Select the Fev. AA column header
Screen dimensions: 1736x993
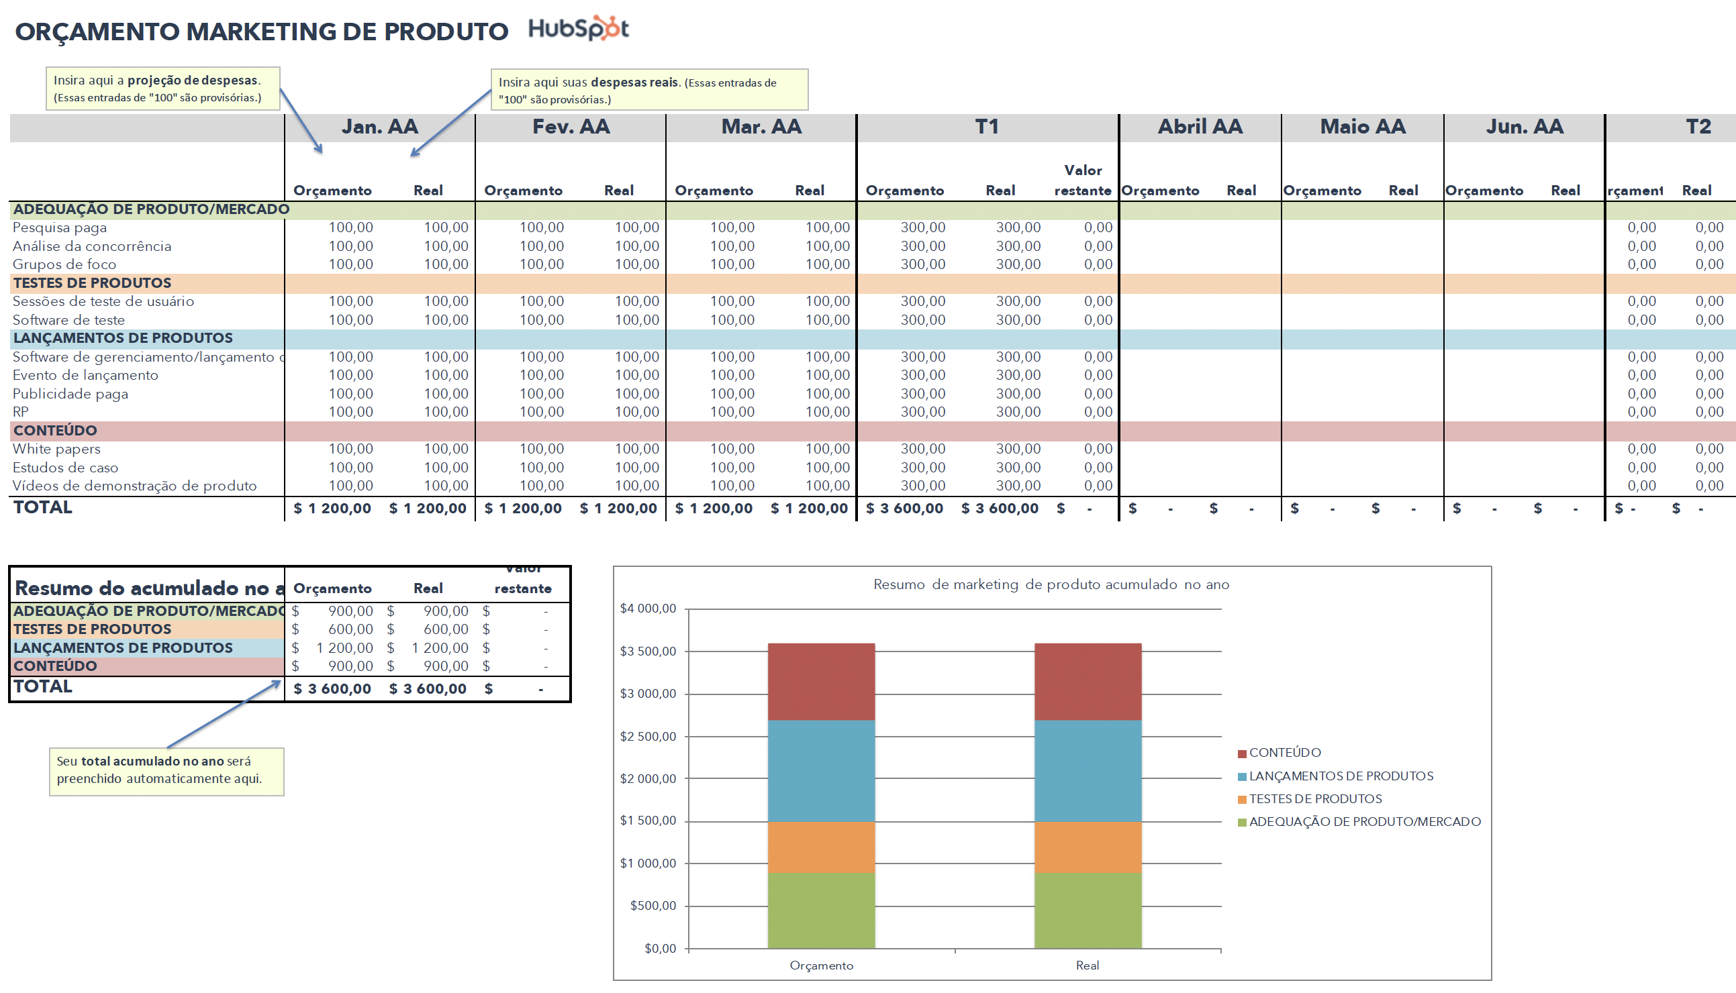[571, 126]
